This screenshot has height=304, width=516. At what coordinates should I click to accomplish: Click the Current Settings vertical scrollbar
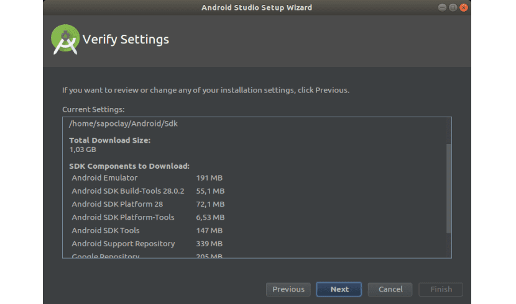(x=448, y=189)
